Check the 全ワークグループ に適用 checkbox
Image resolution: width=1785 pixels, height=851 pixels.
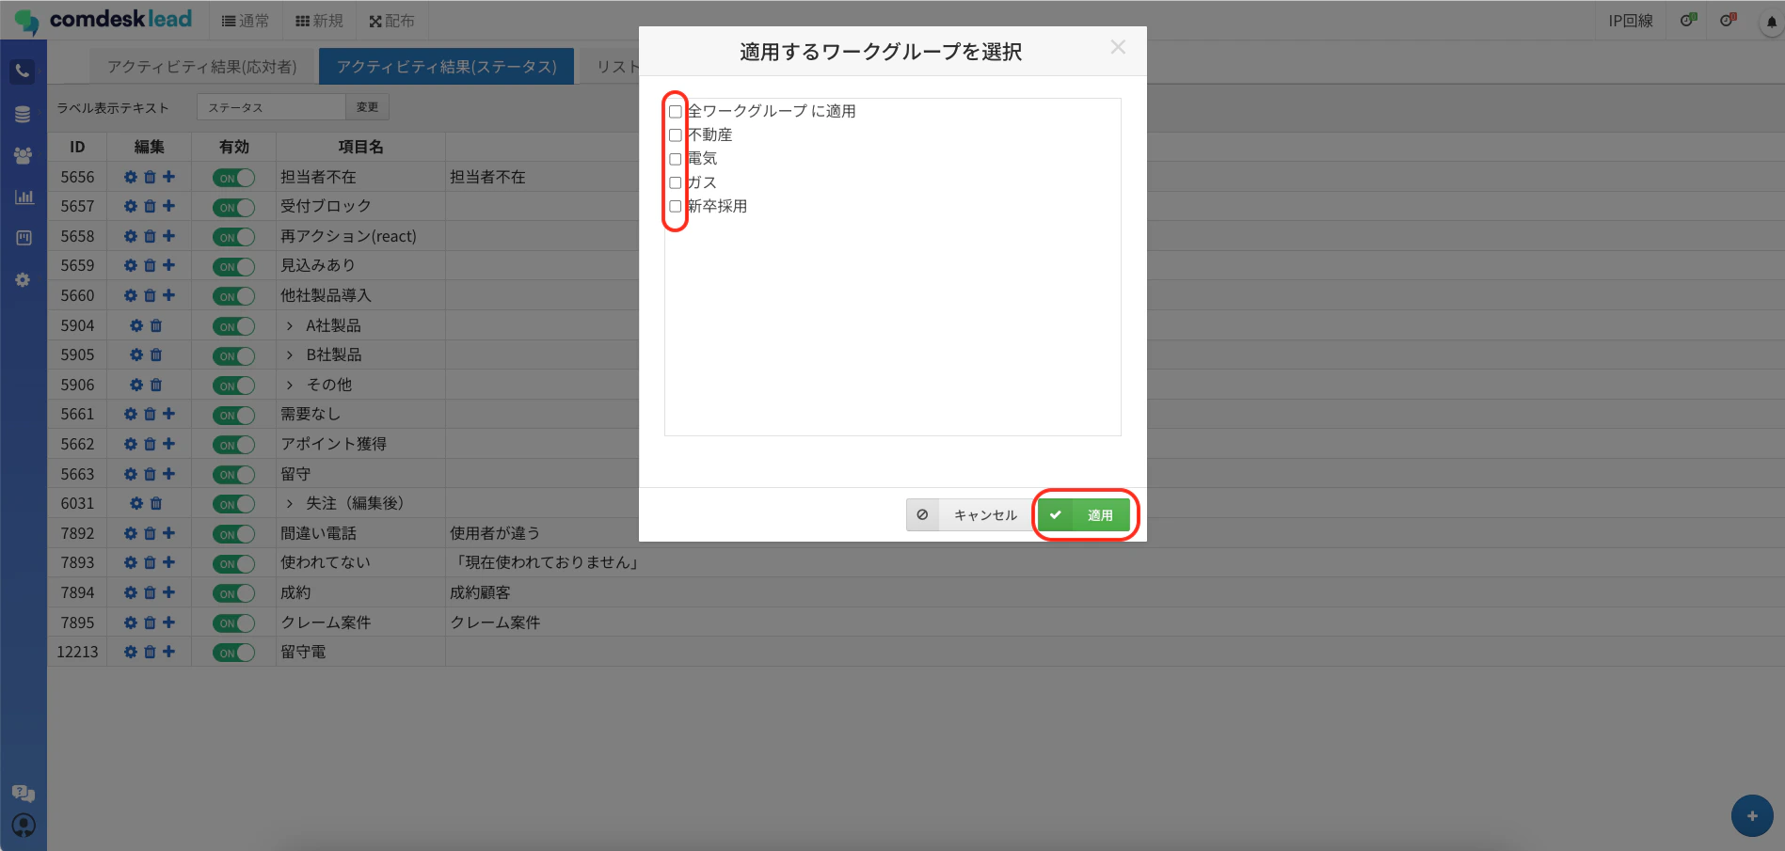point(675,111)
